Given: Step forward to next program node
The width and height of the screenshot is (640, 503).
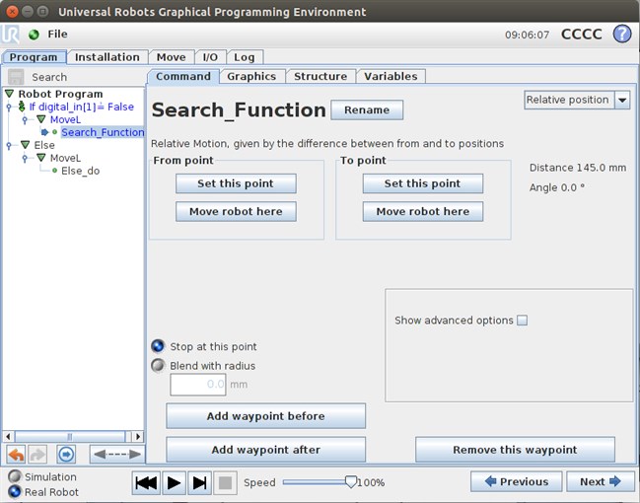Looking at the screenshot, I should tap(199, 483).
